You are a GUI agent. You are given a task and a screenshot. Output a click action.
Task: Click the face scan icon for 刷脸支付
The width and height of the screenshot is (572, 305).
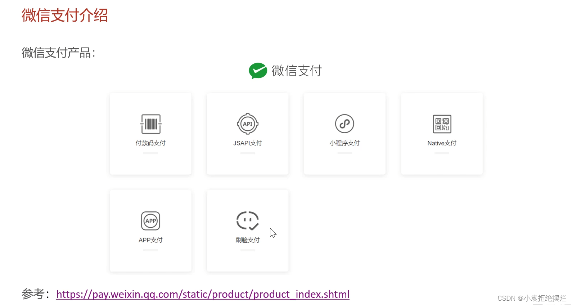pyautogui.click(x=248, y=221)
